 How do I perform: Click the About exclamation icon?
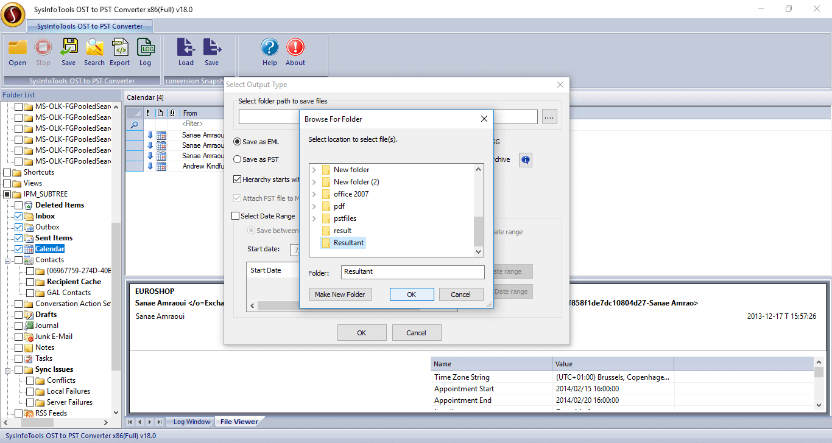coord(295,47)
